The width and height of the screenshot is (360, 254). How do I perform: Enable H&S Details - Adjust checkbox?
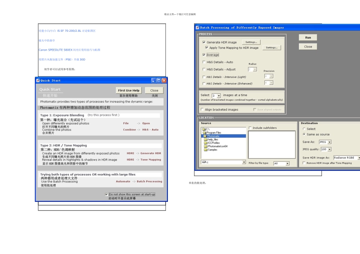[x=204, y=70]
